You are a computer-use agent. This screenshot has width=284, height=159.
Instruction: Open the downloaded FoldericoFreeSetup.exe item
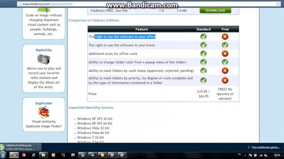[x=19, y=147]
